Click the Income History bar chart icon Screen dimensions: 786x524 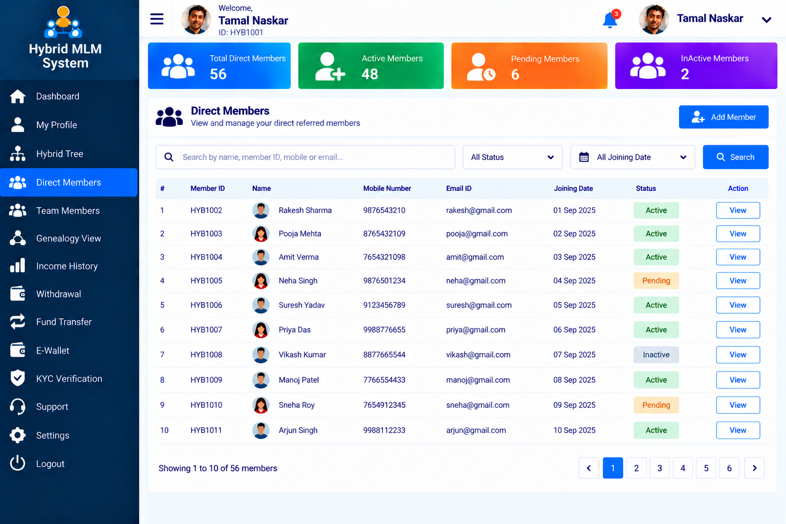(18, 266)
